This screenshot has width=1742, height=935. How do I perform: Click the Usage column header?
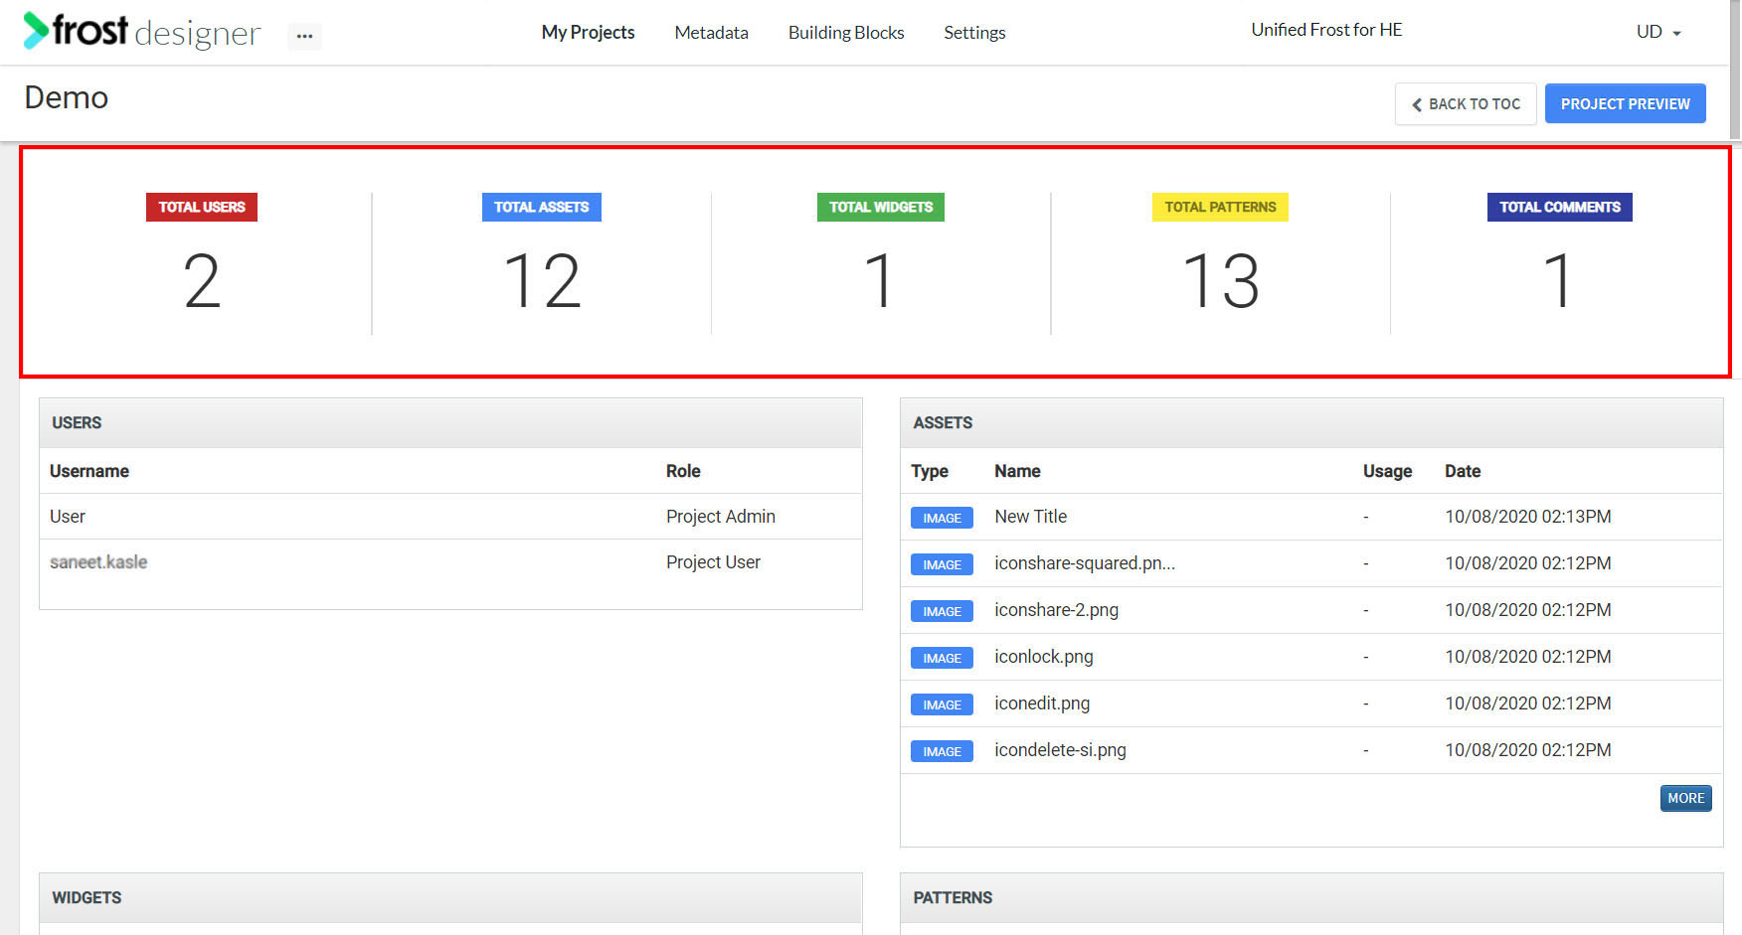[x=1387, y=471]
